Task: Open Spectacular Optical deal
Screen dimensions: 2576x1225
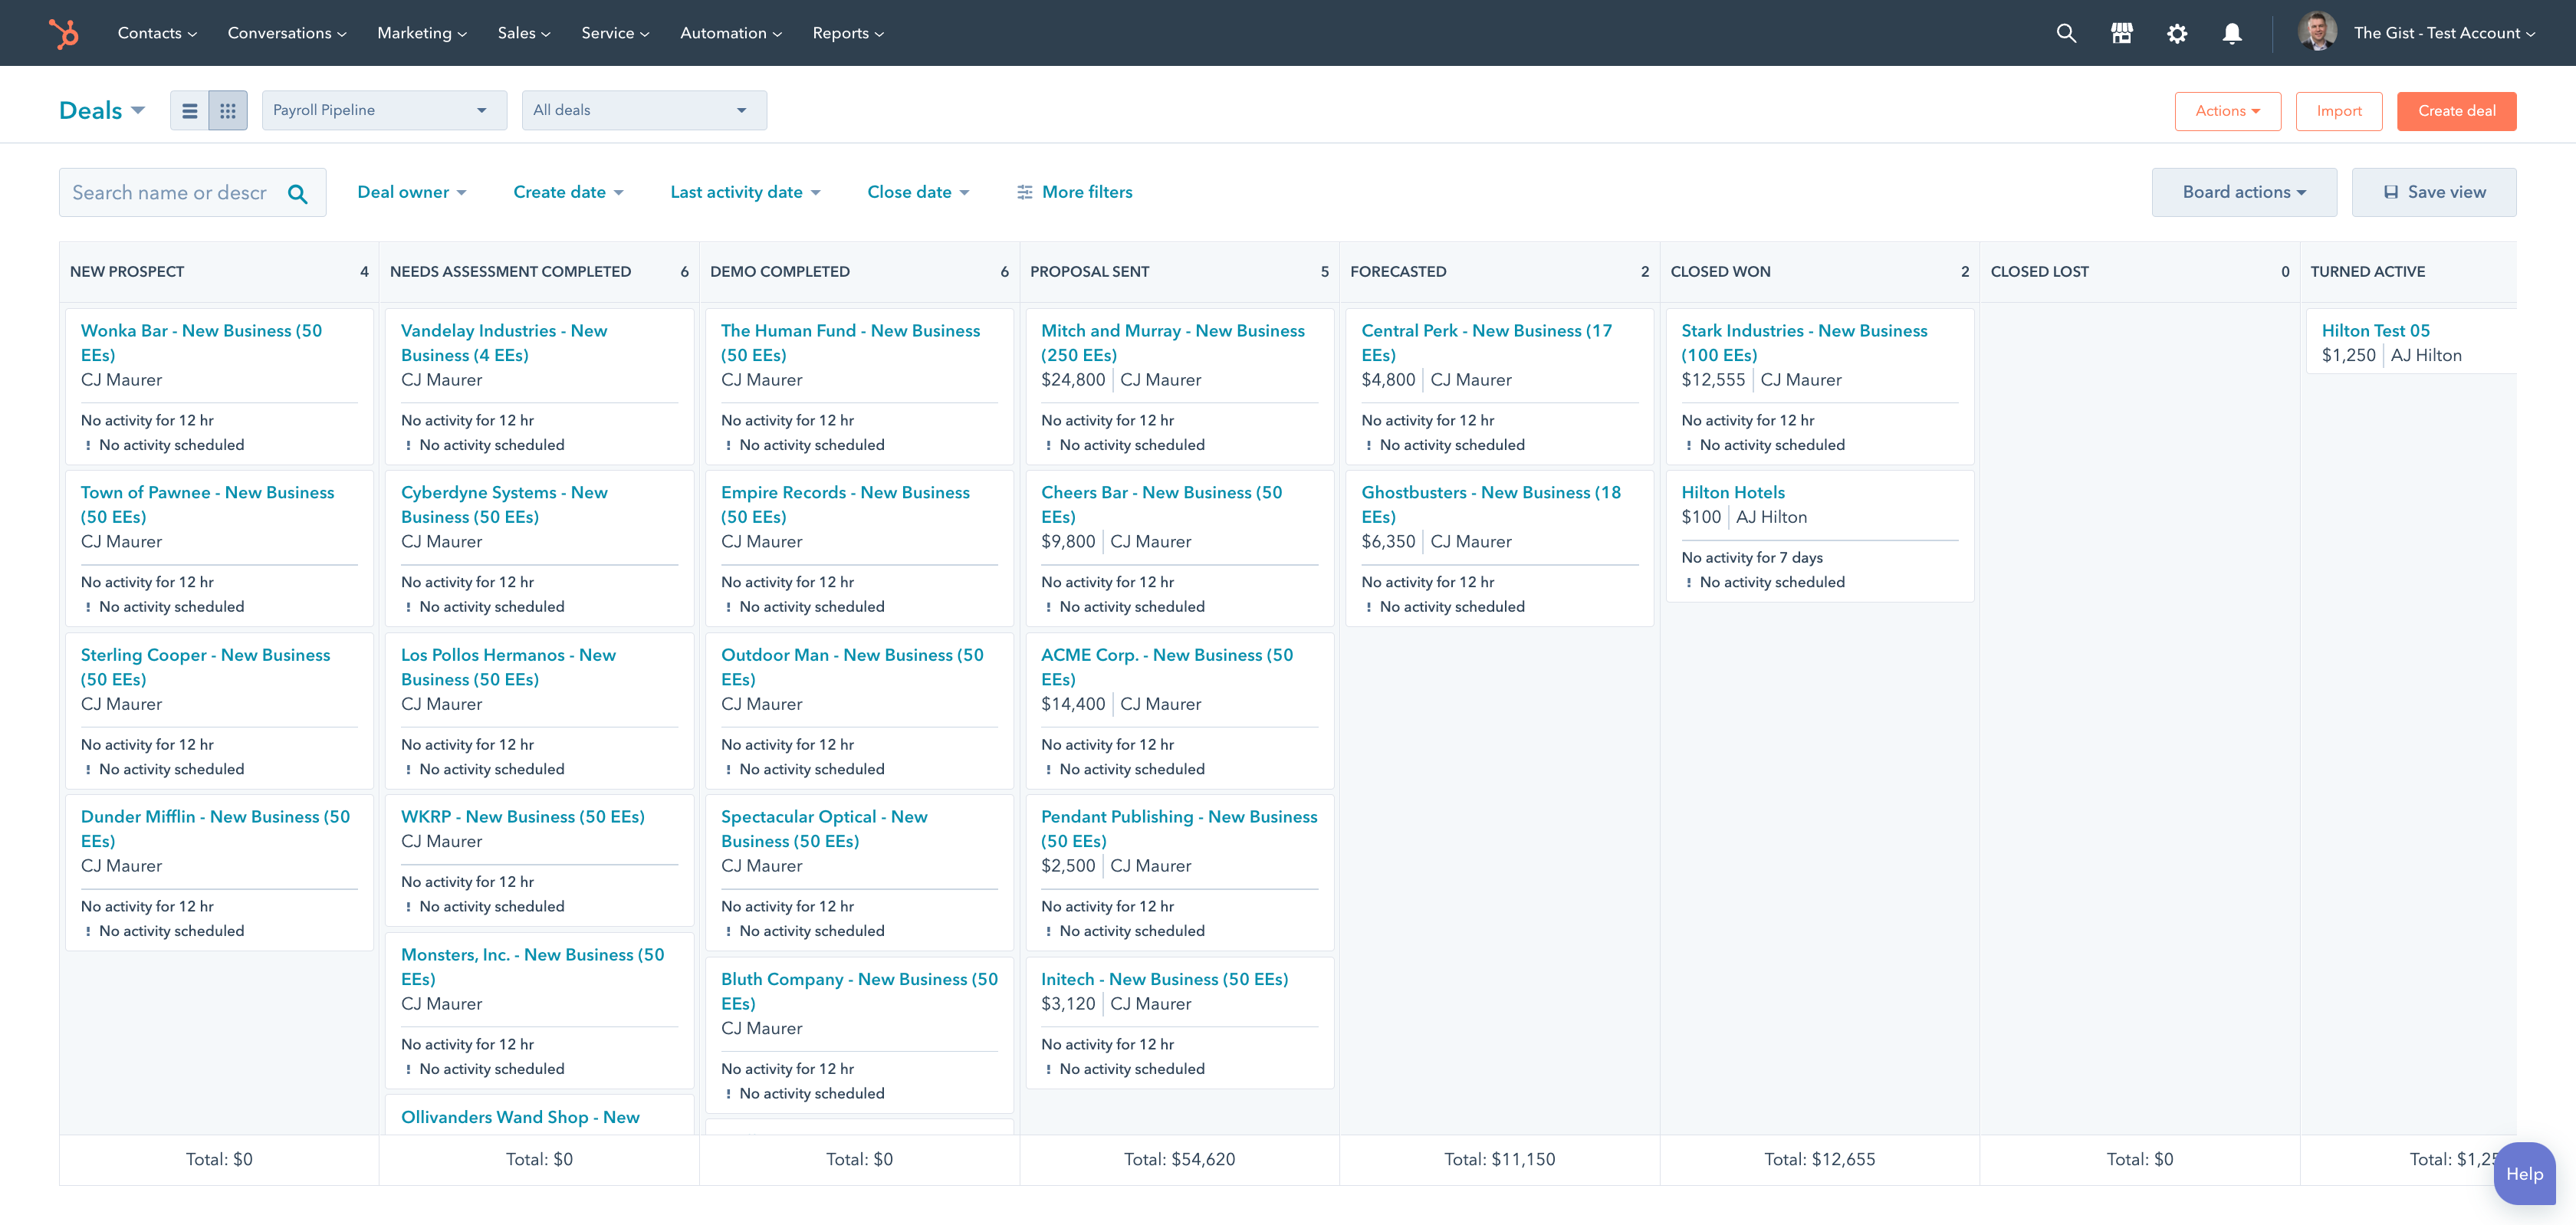Action: pos(824,828)
